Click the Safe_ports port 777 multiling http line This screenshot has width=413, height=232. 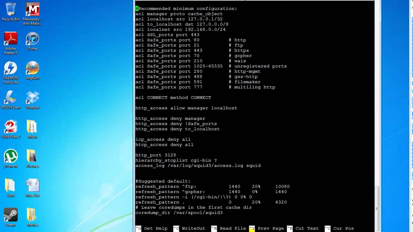[205, 87]
